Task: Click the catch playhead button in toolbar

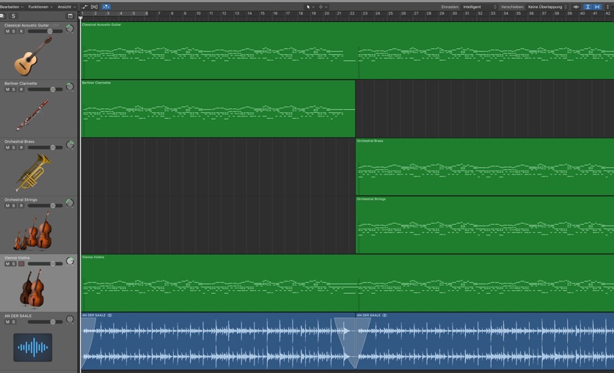Action: point(106,7)
